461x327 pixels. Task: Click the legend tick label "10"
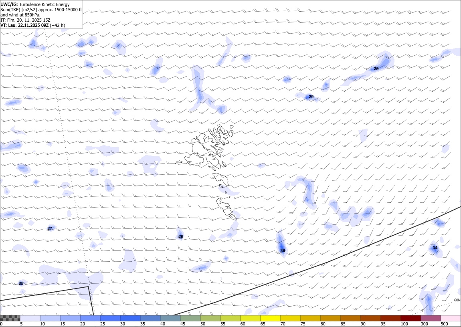pos(42,324)
